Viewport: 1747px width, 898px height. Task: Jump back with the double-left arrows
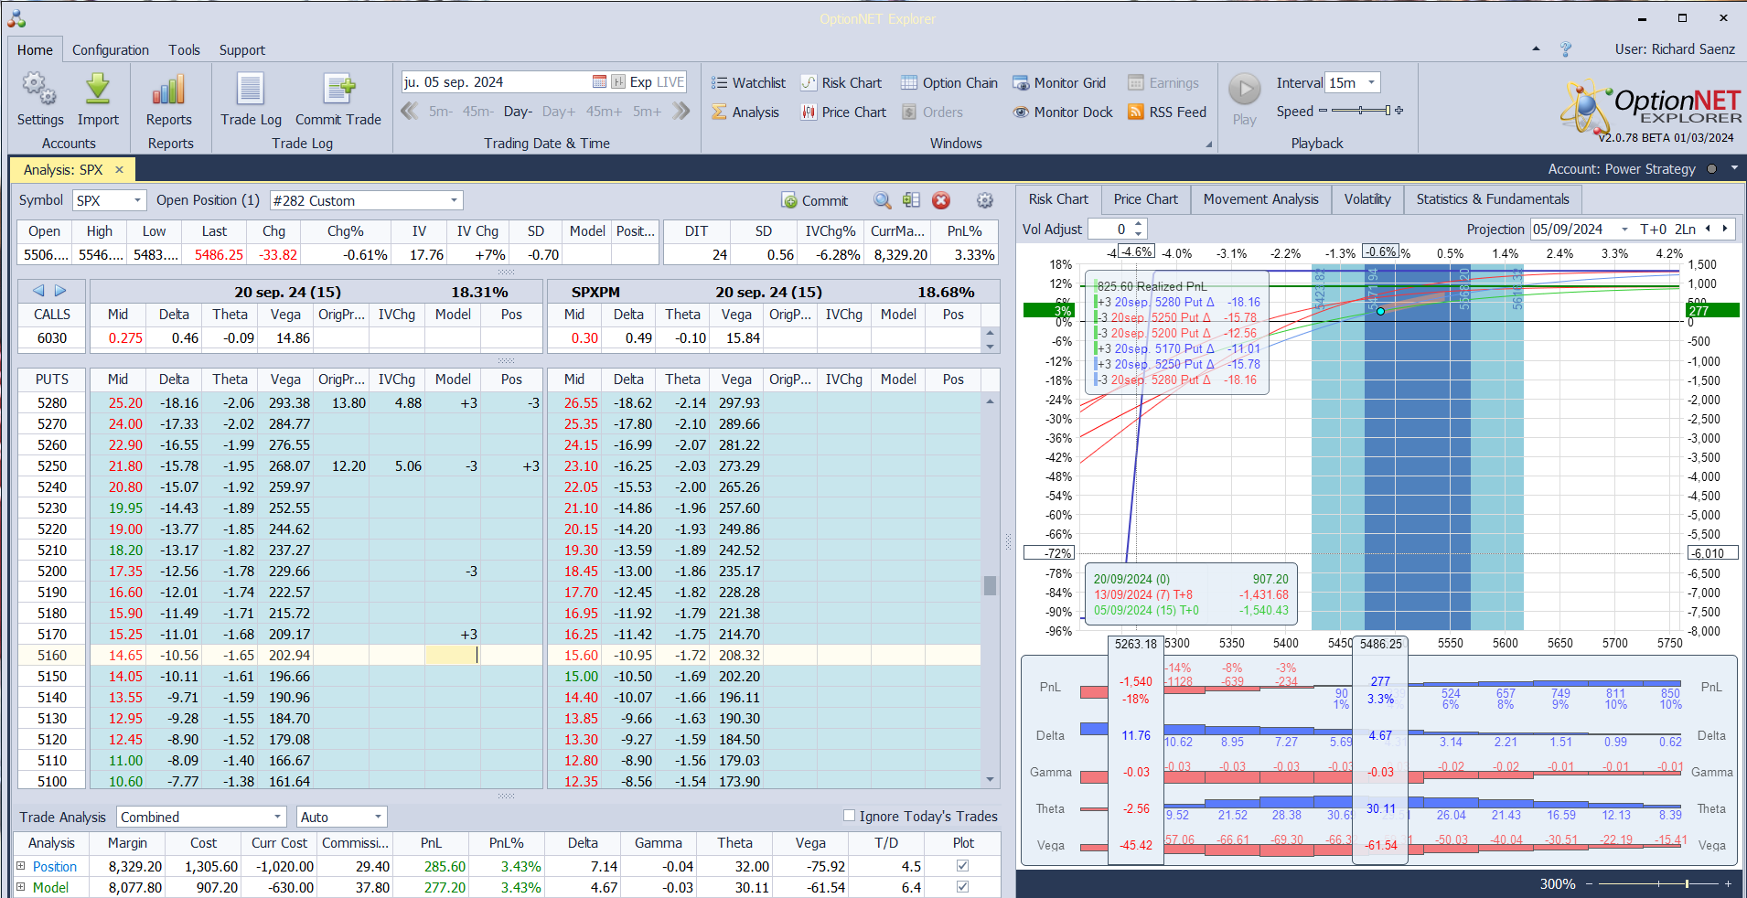point(410,111)
